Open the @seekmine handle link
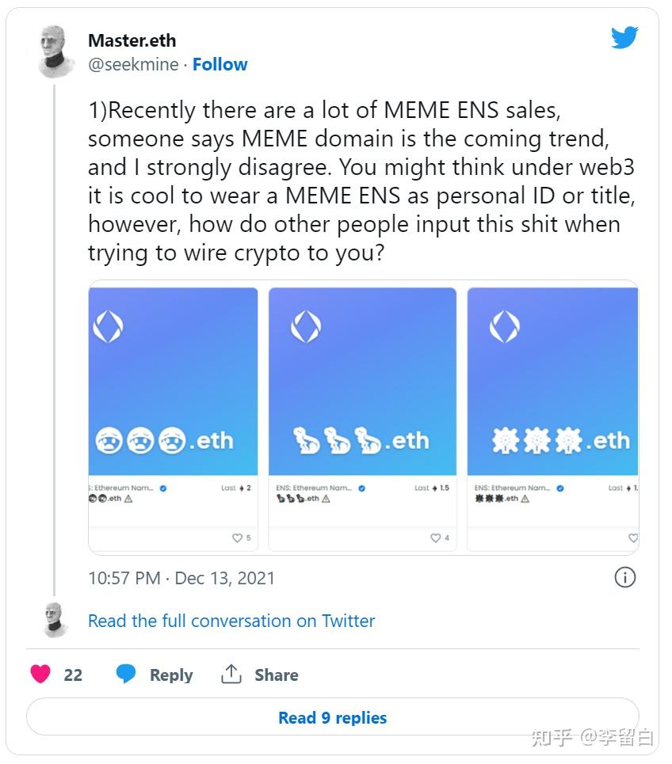Screen dimensions: 672x764 point(133,65)
